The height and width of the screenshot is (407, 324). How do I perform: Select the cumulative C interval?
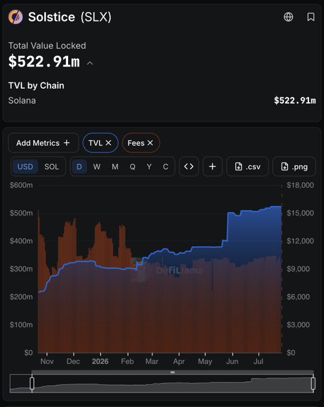[x=166, y=166]
